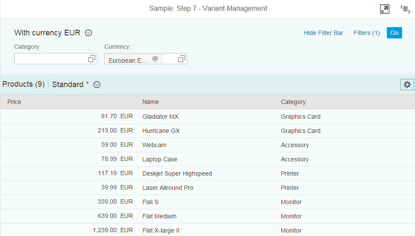Open table settings gear icon
Screen dimensions: 415x236
[407, 85]
